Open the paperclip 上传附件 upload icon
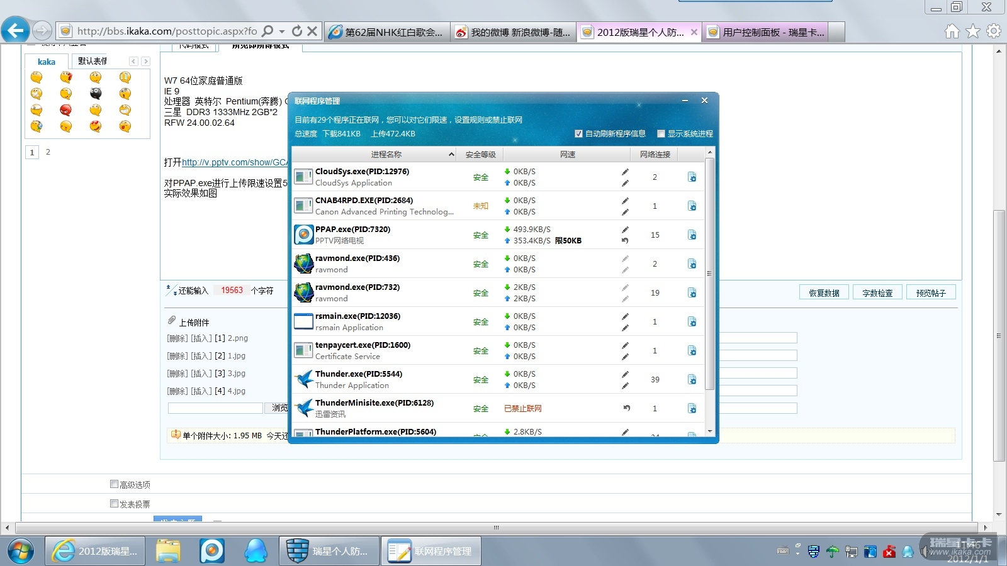Screen dimensions: 1007x566 [171, 321]
